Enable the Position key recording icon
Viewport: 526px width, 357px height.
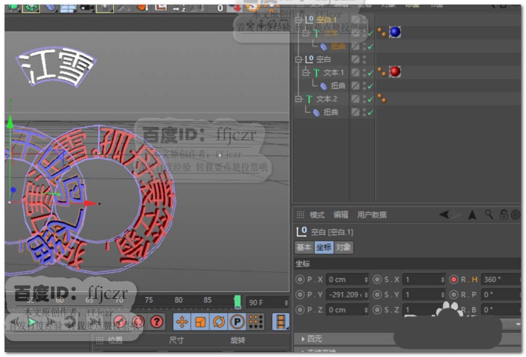[182, 321]
